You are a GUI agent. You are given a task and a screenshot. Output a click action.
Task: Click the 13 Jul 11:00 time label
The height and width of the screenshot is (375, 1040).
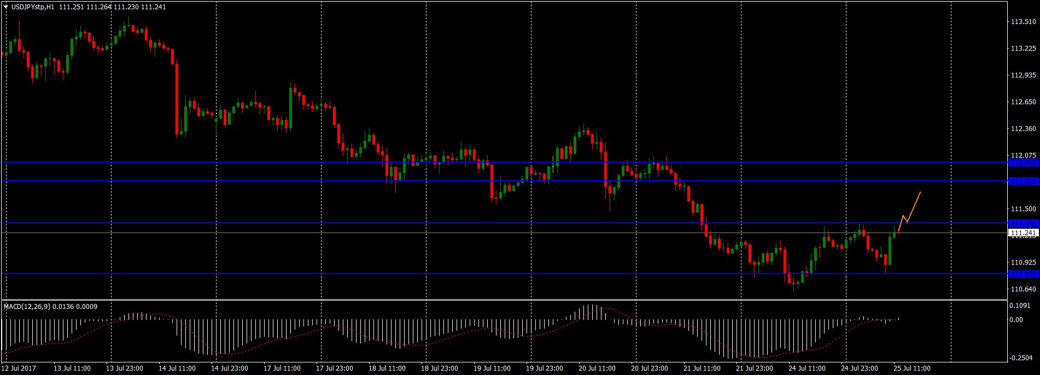[72, 368]
